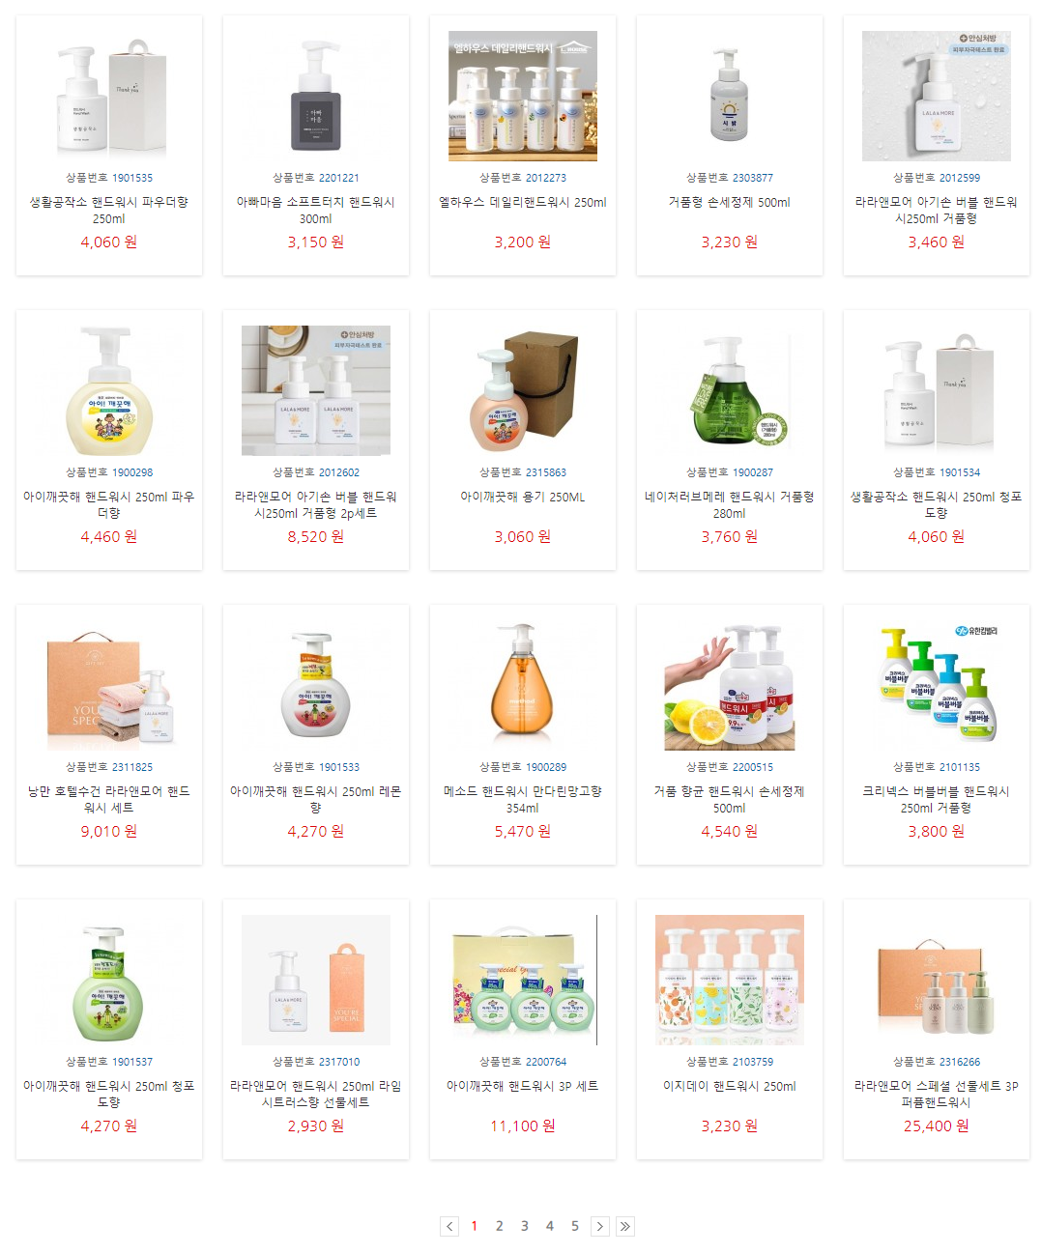1041x1254 pixels.
Task: Click the next page arrow
Action: coord(600,1226)
